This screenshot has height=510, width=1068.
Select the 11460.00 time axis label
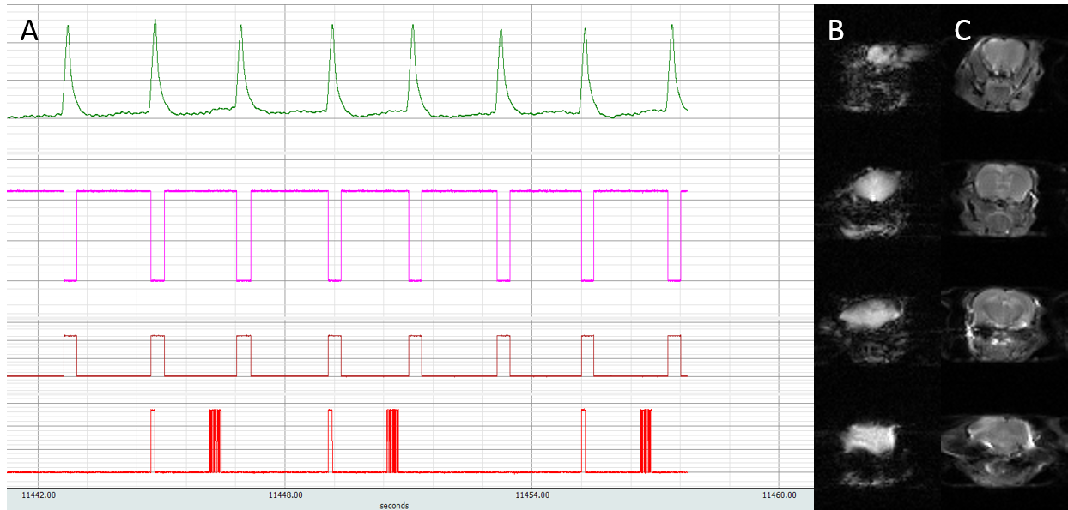point(778,495)
